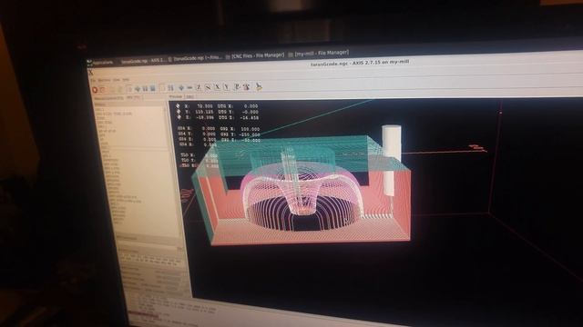Switch to perspective P view
The image size is (583, 327).
pyautogui.click(x=237, y=87)
